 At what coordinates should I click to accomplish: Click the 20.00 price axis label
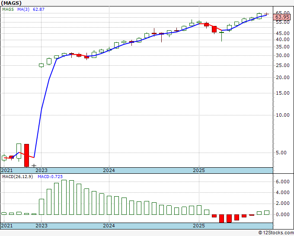click(283, 78)
